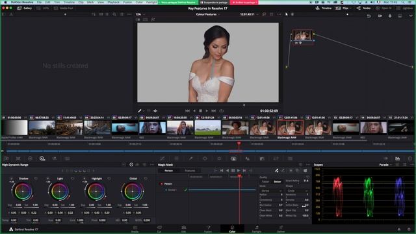The width and height of the screenshot is (416, 234).
Task: Click the node 01 thumbnail in the node graph
Action: click(x=302, y=35)
